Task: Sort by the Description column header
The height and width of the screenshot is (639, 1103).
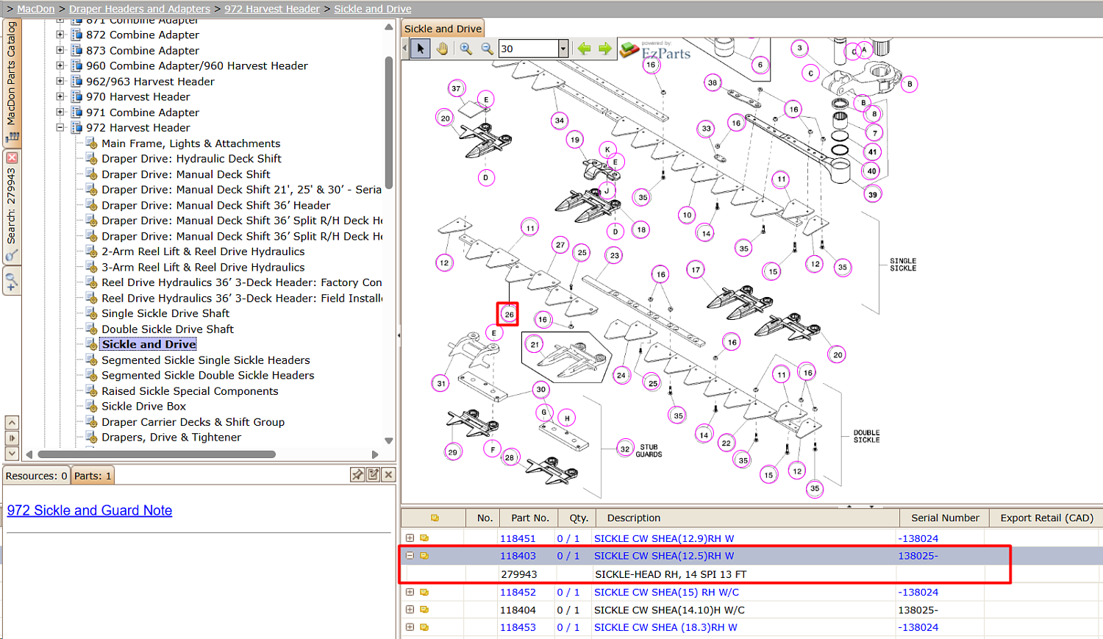Action: tap(748, 518)
